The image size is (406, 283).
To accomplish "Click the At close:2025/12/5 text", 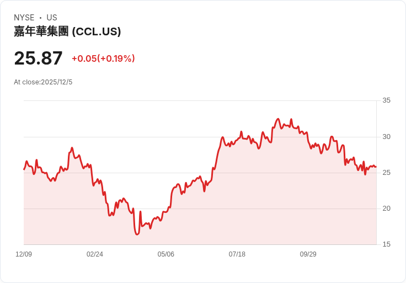I will 43,82.
